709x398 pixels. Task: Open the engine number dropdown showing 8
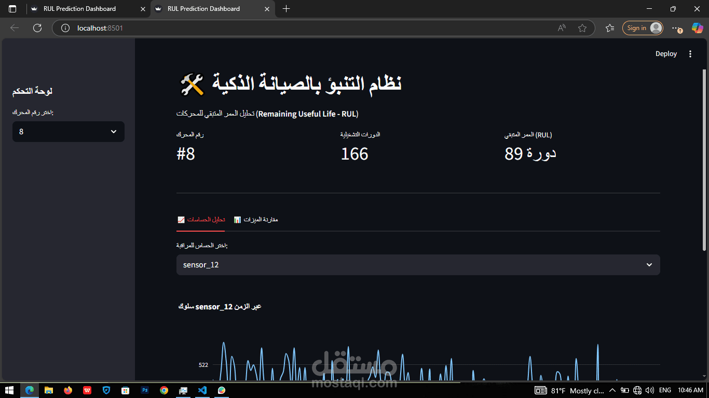(68, 131)
